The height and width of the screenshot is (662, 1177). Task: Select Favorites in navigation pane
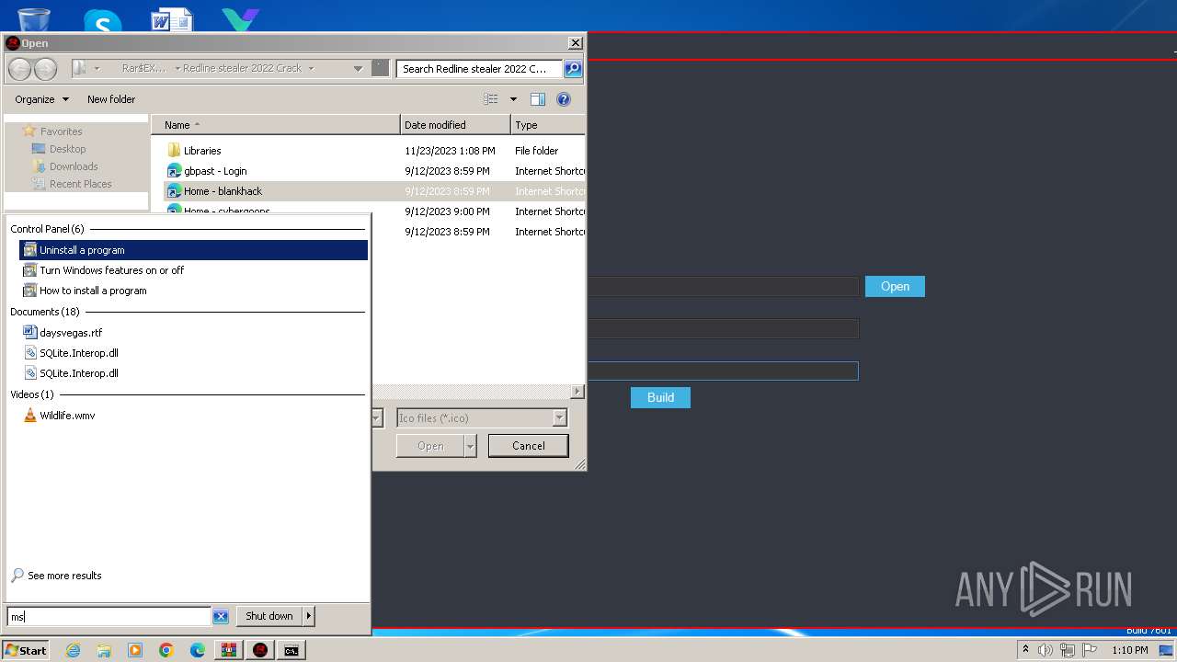tap(61, 131)
